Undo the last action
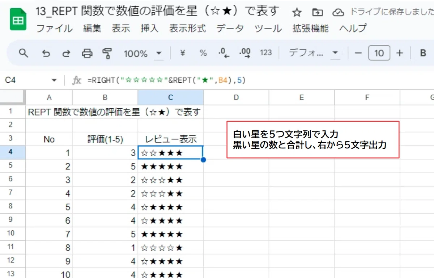Screen dimensions: 434x278 tap(46, 53)
